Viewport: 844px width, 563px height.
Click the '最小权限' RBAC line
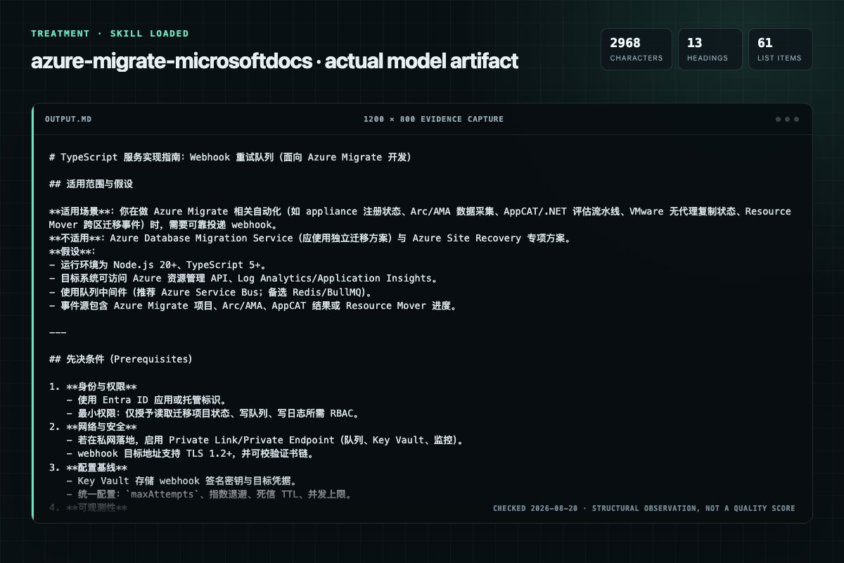pyautogui.click(x=214, y=413)
